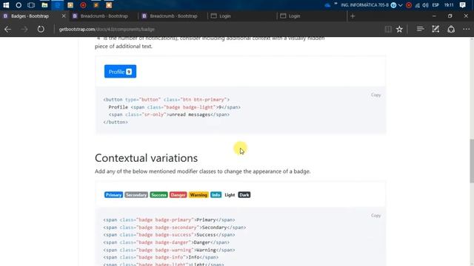Go forward to the next page
The height and width of the screenshot is (266, 474).
pyautogui.click(x=24, y=30)
